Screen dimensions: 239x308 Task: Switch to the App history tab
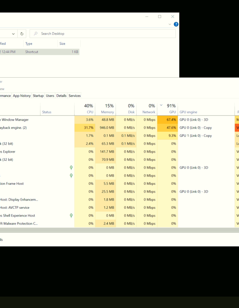click(x=22, y=96)
